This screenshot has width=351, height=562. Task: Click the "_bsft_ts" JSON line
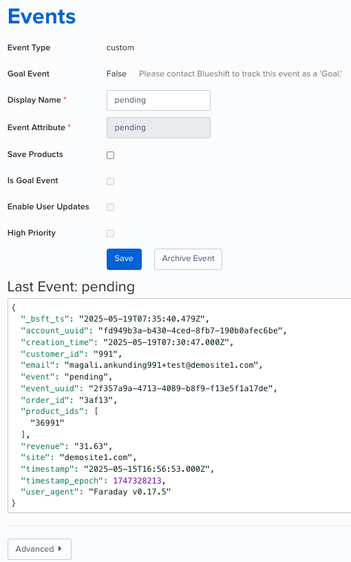(115, 319)
